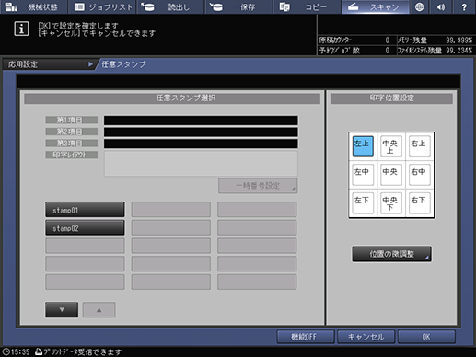Select the stamp01 button
This screenshot has width=476, height=357.
tap(85, 210)
